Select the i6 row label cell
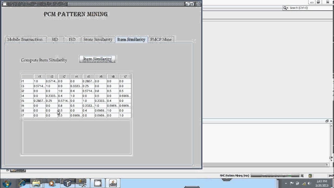This screenshot has width=334, height=188. pos(27,106)
